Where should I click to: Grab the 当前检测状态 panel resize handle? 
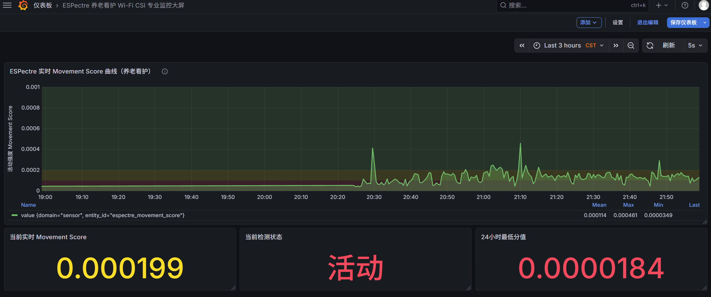click(469, 288)
